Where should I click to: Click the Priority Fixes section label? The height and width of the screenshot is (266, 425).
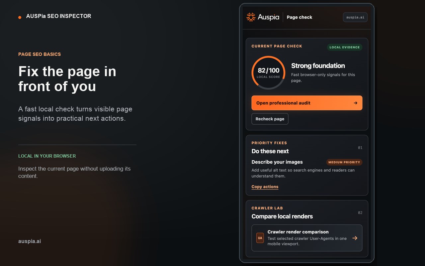269,143
